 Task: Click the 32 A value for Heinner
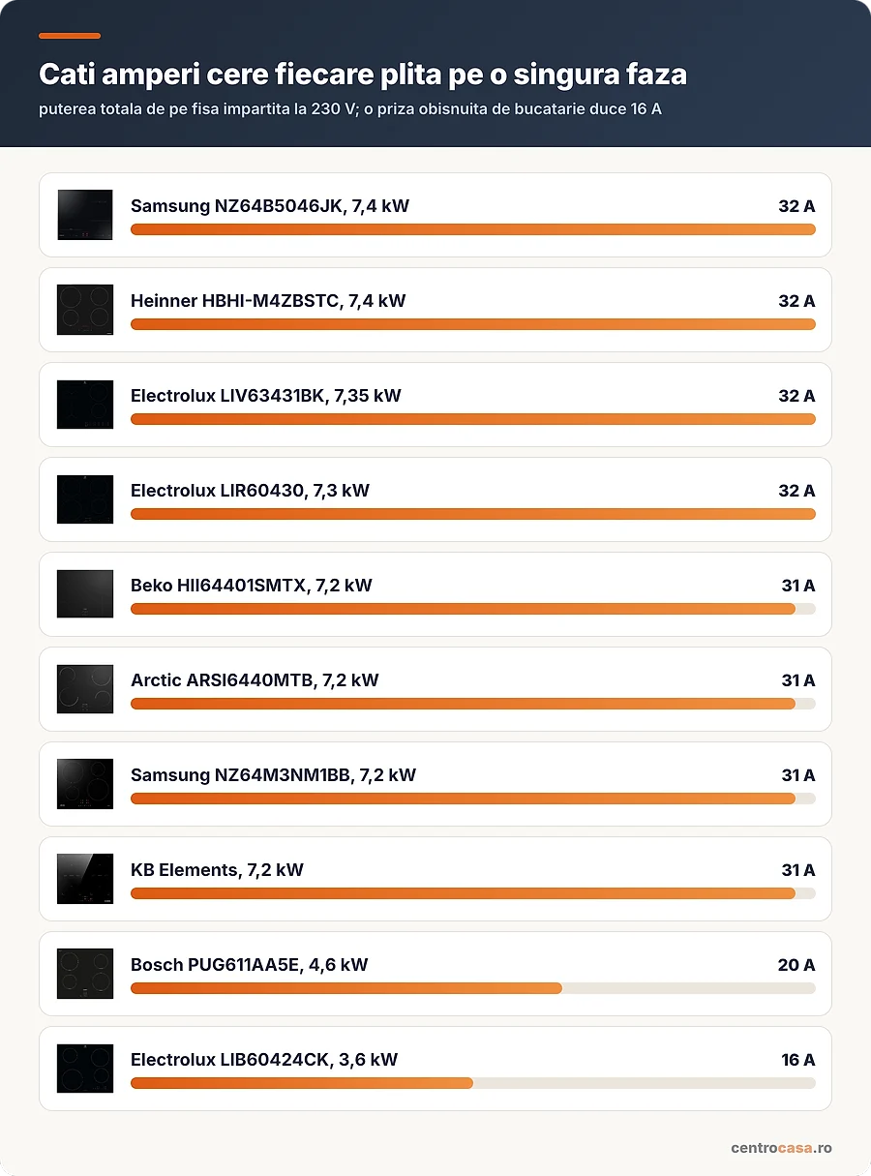point(796,301)
